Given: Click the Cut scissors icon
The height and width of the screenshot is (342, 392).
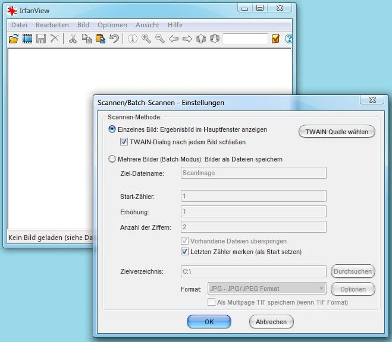Looking at the screenshot, I should click(x=73, y=39).
